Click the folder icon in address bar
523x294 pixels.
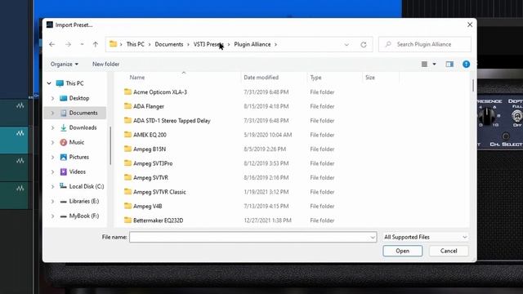[x=113, y=44]
